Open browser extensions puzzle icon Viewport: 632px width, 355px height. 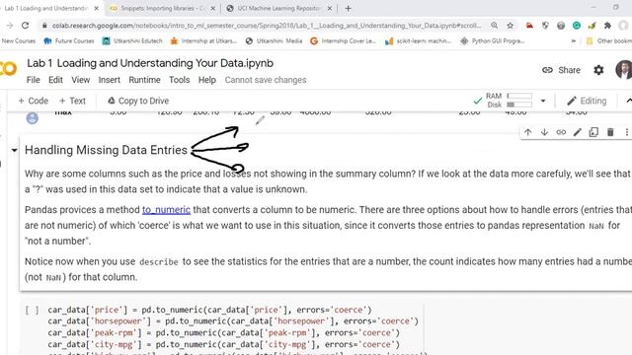pos(607,26)
